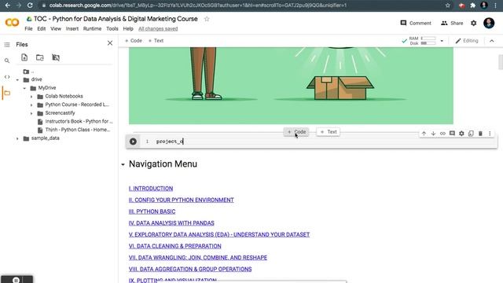Run the project cell with play button

133,141
